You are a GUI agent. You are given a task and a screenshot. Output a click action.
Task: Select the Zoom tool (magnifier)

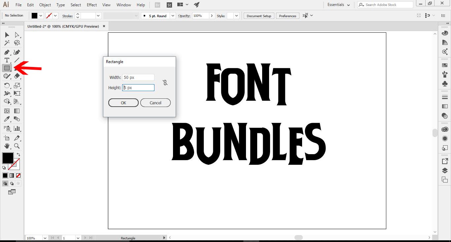(17, 146)
